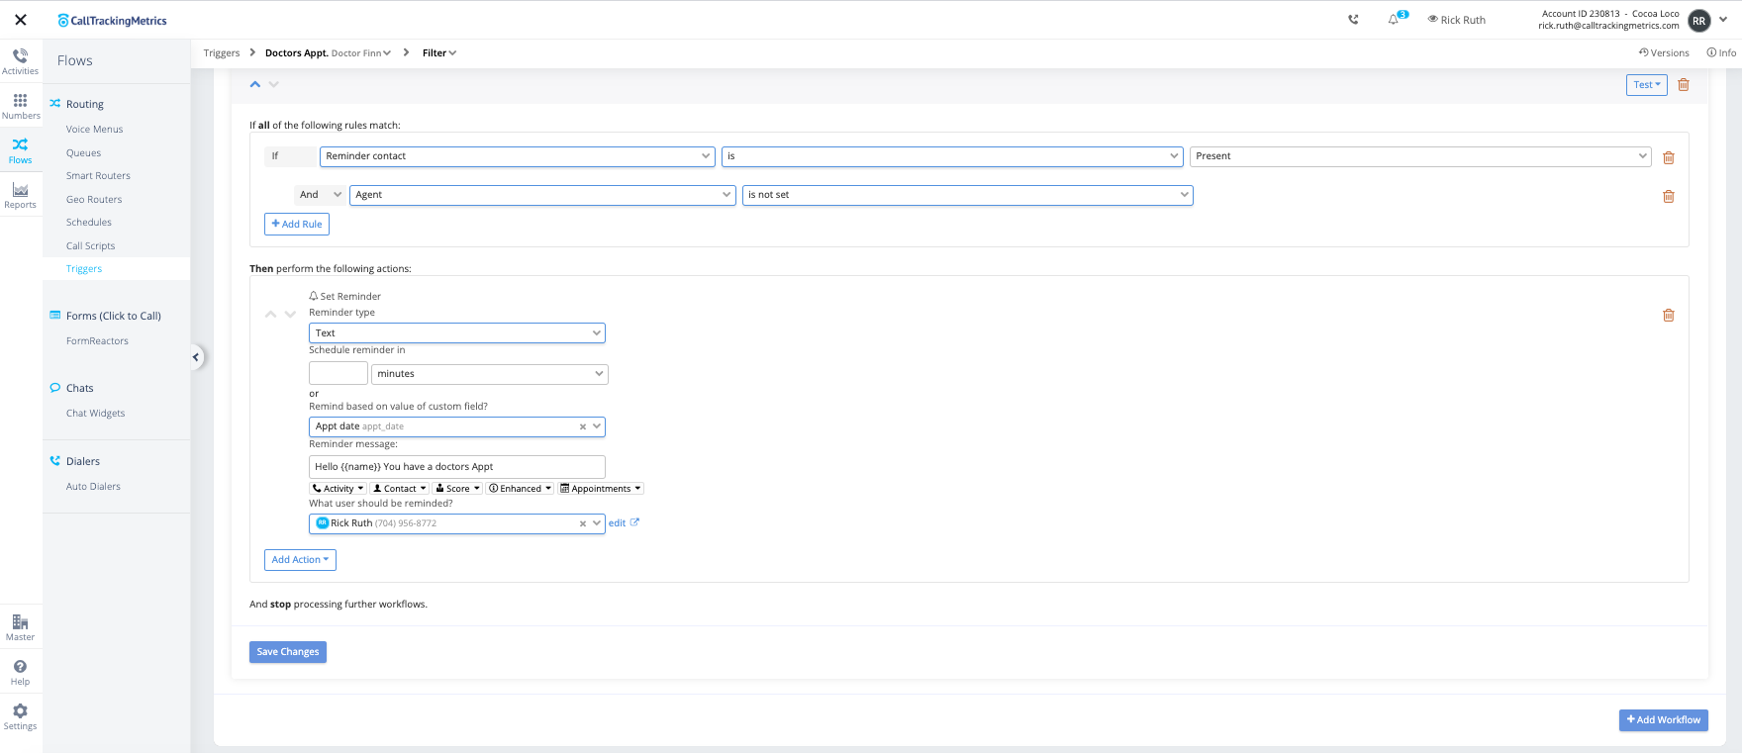
Task: Open Reminder contact field dropdown
Action: tap(517, 156)
